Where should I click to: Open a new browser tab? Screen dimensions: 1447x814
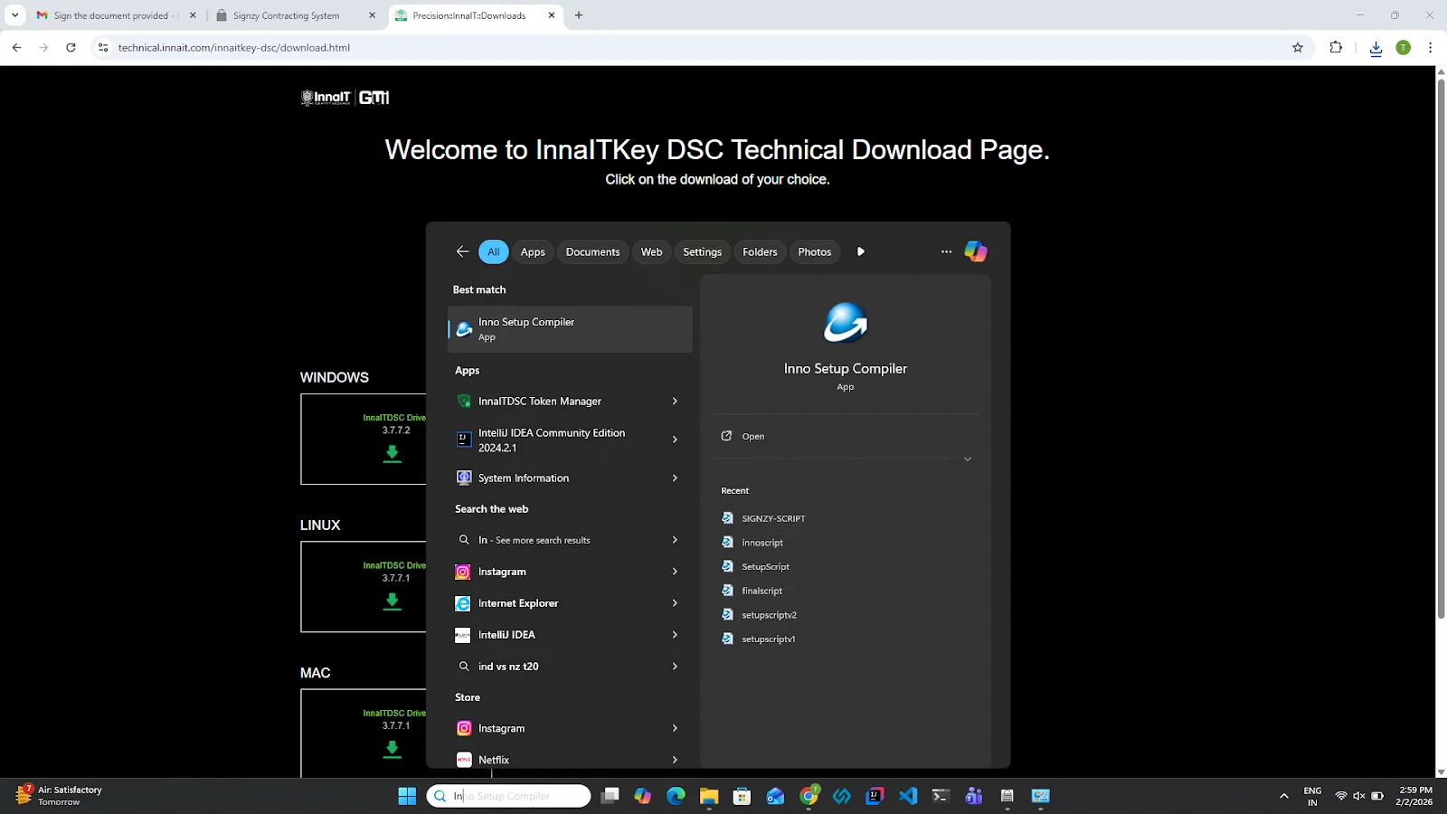[579, 15]
